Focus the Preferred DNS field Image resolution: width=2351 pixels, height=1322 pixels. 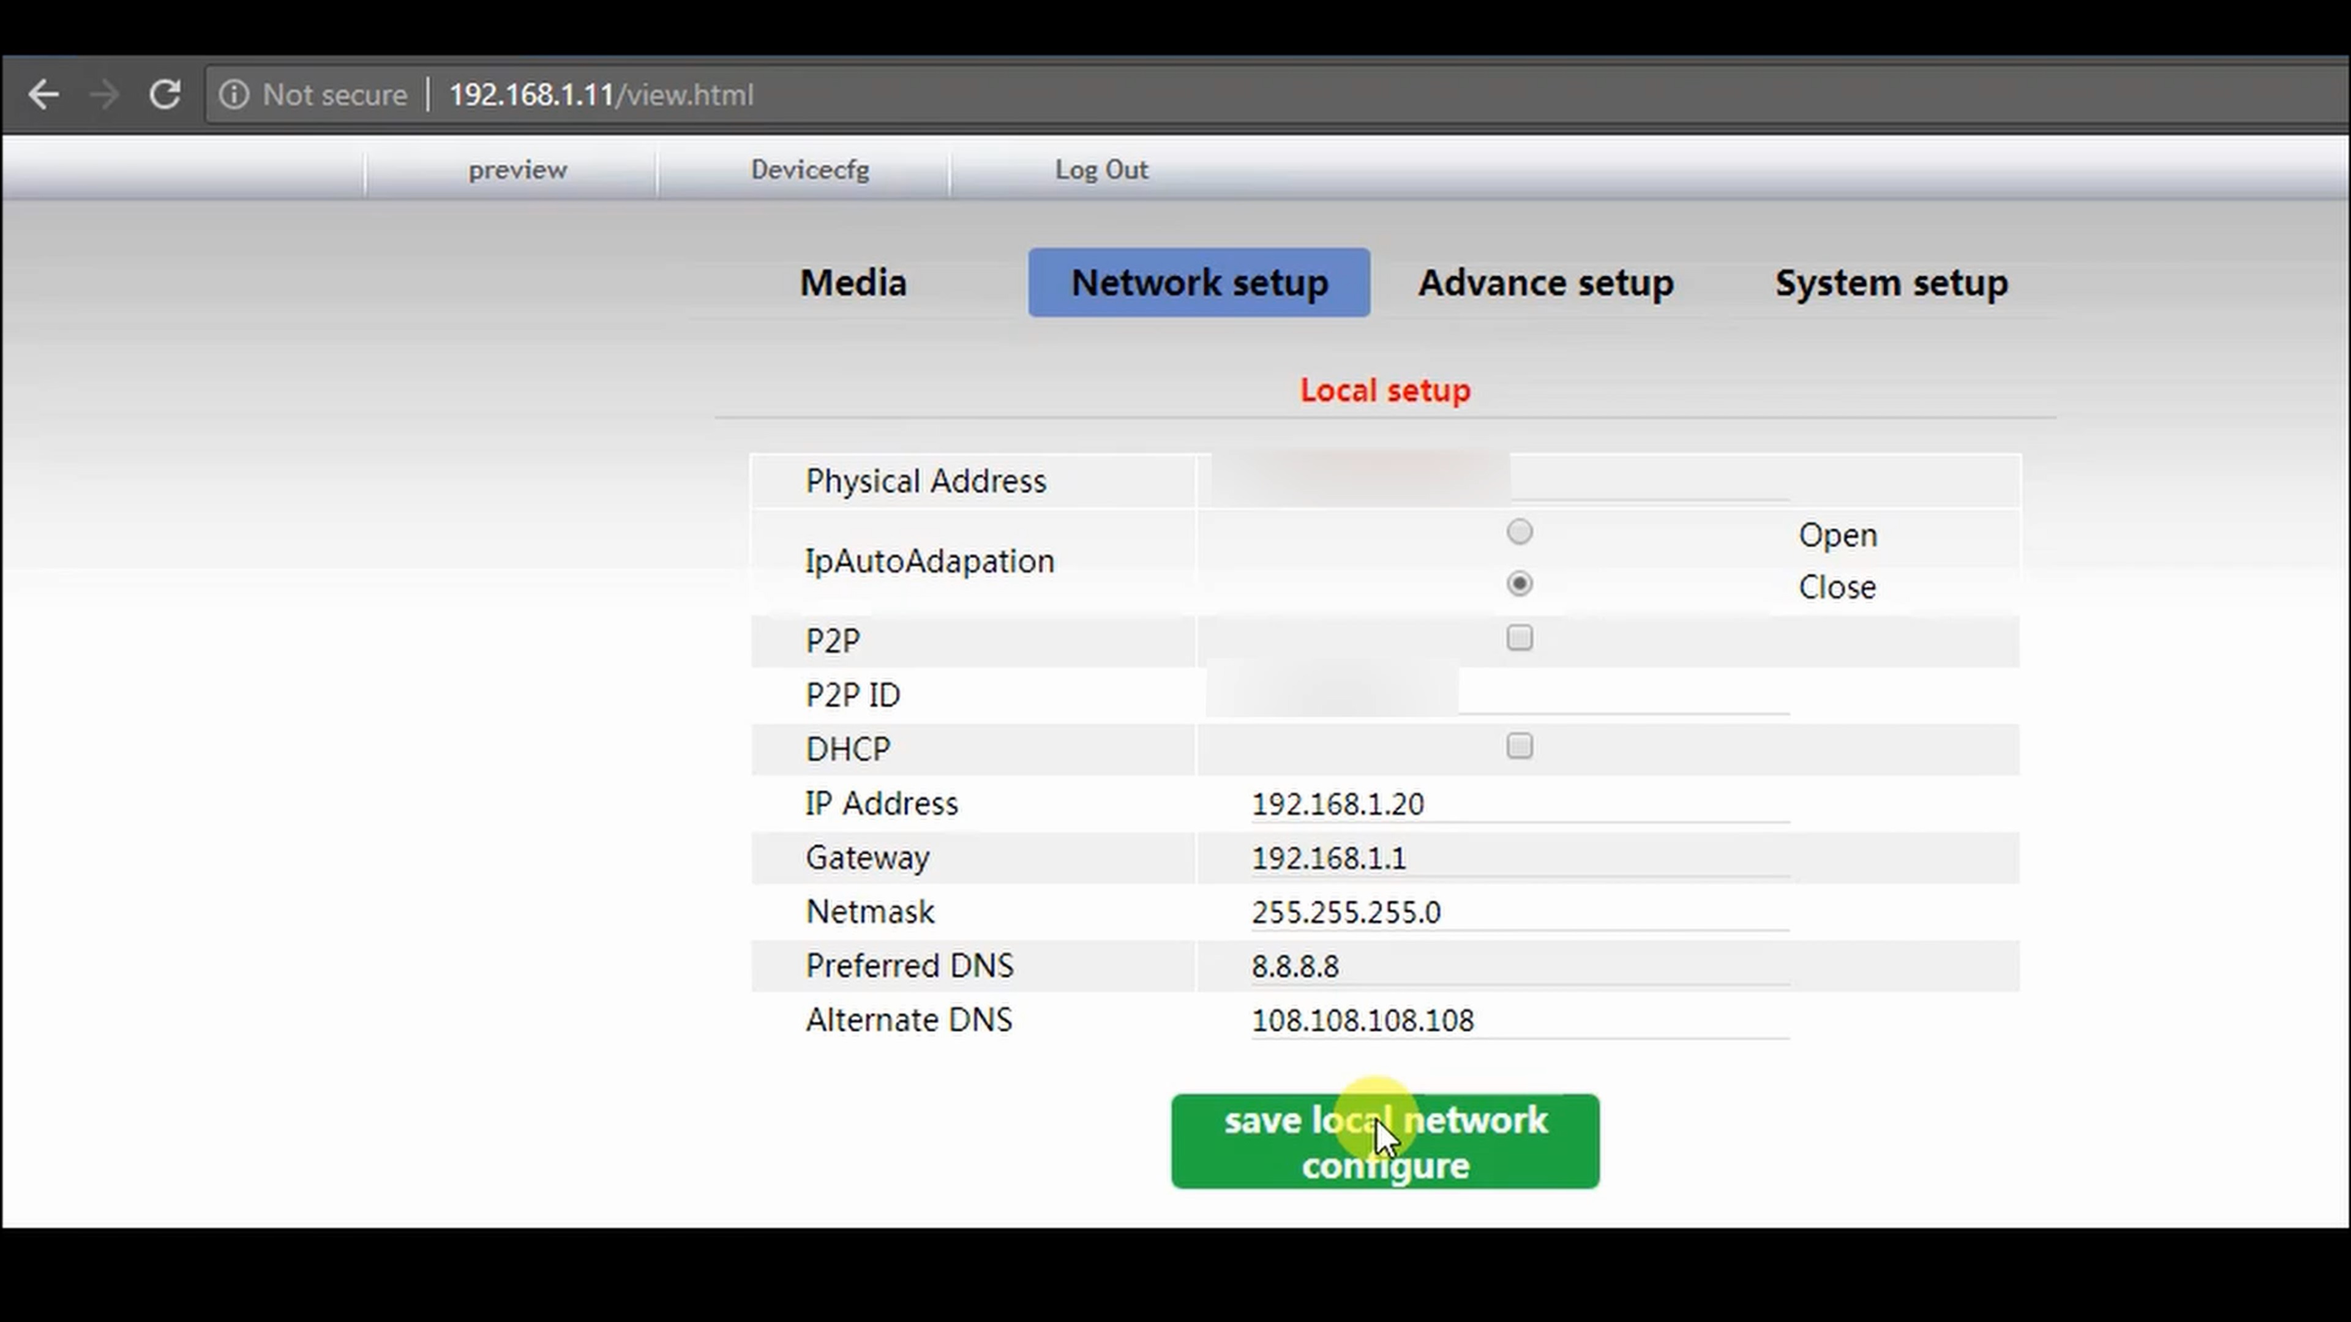coord(1518,966)
